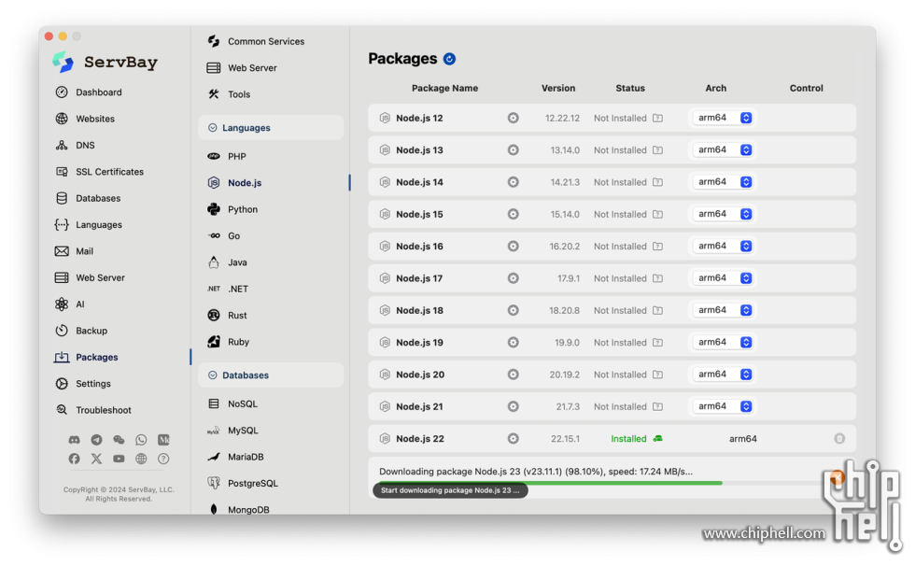The height and width of the screenshot is (566, 915).
Task: Open the arm64 dropdown for Node.js 20
Action: coord(724,375)
